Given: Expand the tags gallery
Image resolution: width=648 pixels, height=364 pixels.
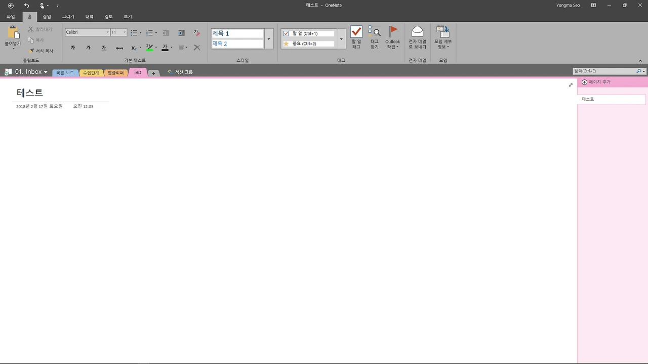Looking at the screenshot, I should (x=341, y=39).
